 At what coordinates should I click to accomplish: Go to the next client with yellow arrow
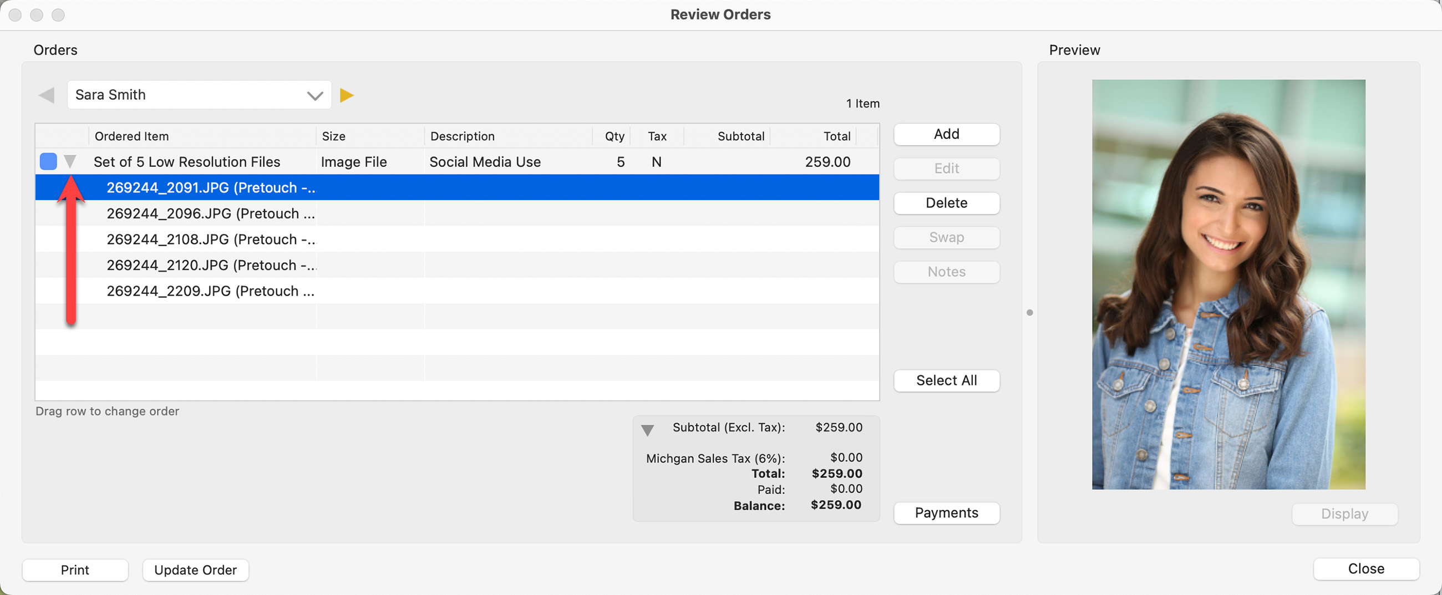click(347, 95)
